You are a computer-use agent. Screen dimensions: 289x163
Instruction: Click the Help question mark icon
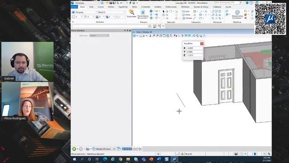[x=251, y=3]
